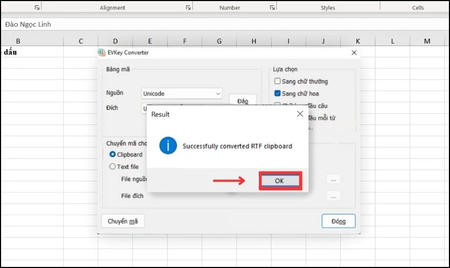Open Alignment settings dialog launcher
Screen dimensions: 450x268
click(188, 8)
